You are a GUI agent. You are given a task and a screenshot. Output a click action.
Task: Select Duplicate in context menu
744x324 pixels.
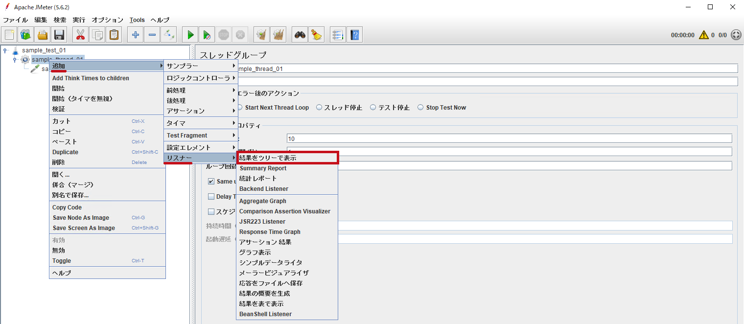pyautogui.click(x=107, y=152)
